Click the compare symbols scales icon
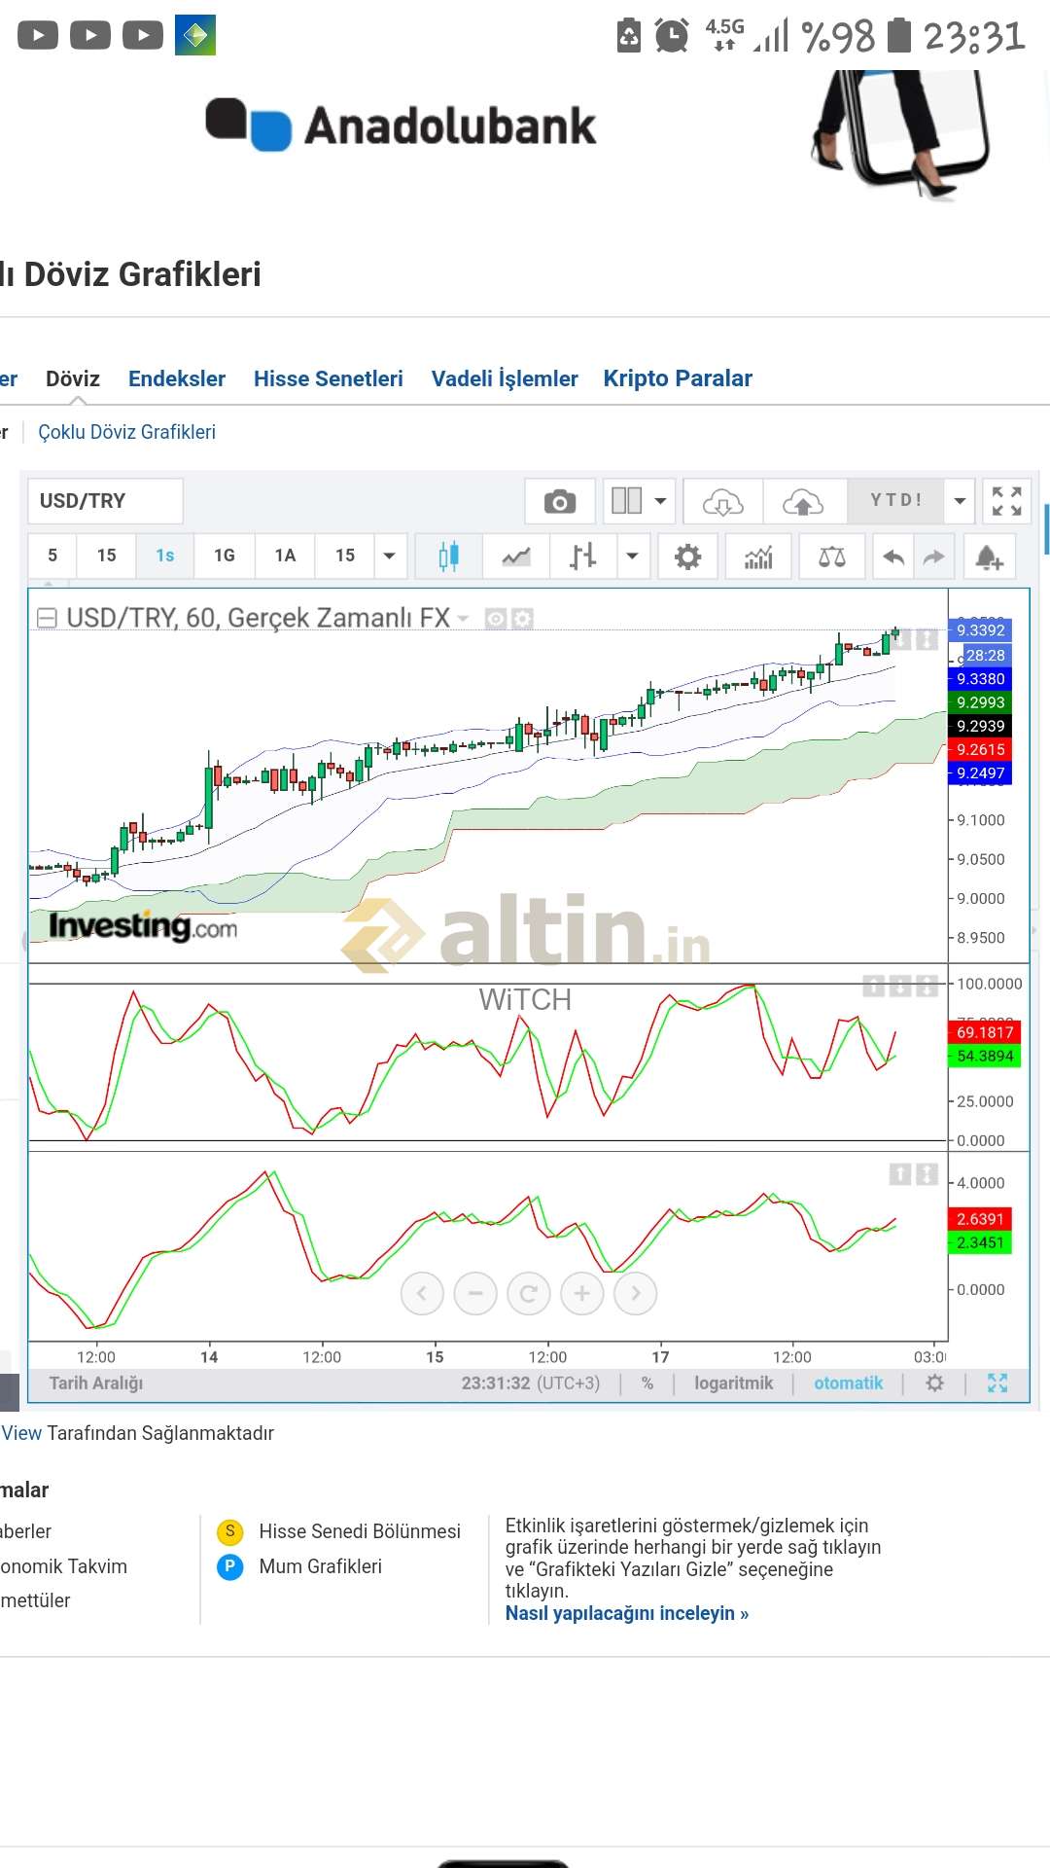Viewport: 1050px width, 1868px height. [832, 557]
